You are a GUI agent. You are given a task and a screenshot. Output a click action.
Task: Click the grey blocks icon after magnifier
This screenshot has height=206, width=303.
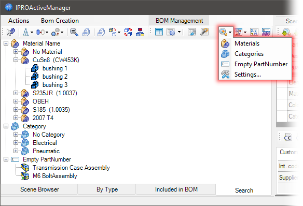tap(86, 32)
